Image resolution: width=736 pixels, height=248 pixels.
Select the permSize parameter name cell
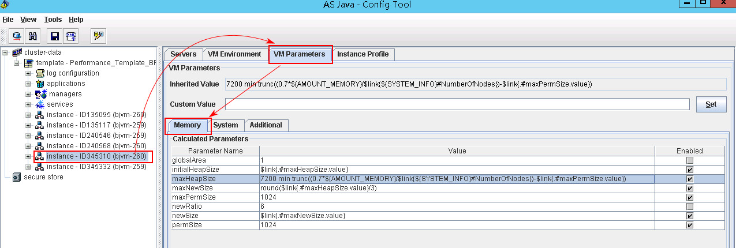tap(215, 225)
